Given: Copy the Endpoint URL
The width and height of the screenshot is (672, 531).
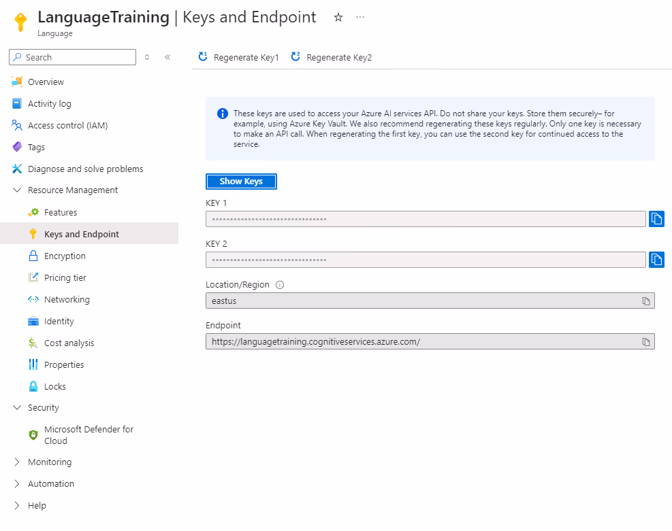Looking at the screenshot, I should (646, 341).
